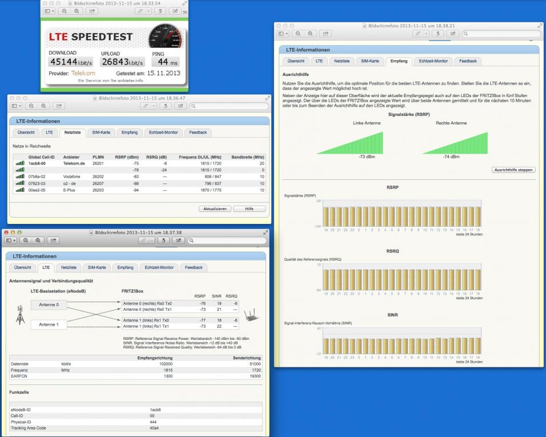Click the Vodafone row in Netzliste table
The width and height of the screenshot is (546, 437).
click(x=139, y=177)
